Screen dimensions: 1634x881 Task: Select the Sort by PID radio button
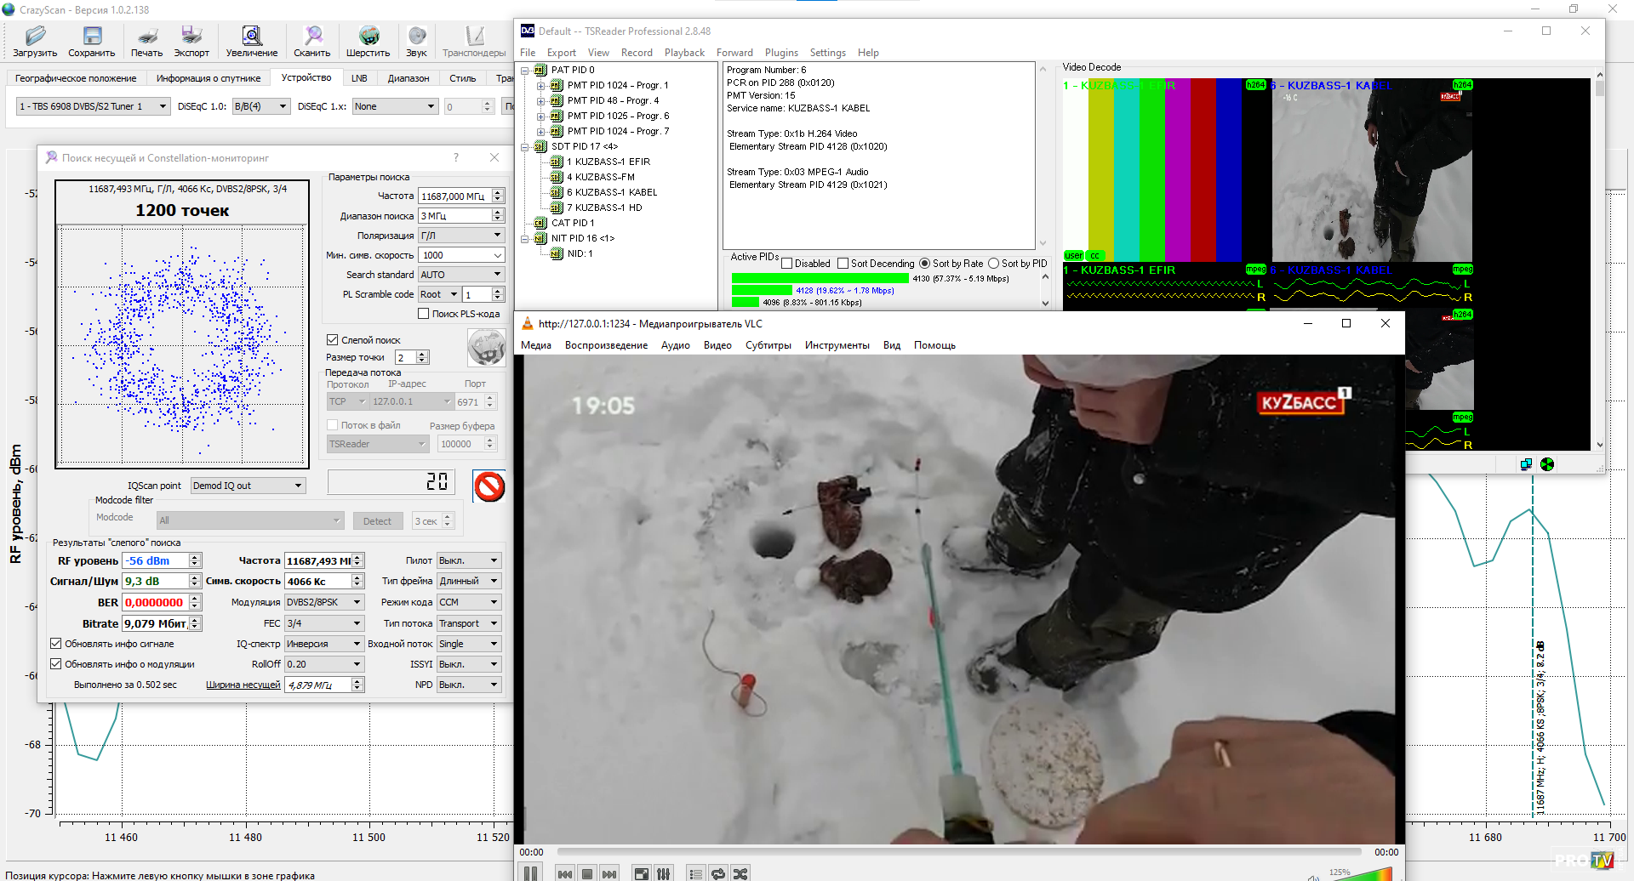(x=993, y=264)
